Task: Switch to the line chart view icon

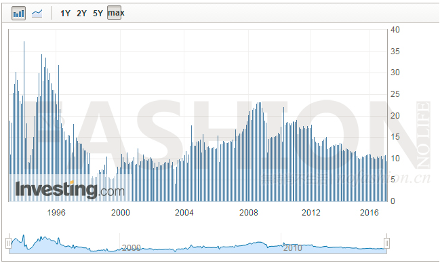Action: click(37, 13)
